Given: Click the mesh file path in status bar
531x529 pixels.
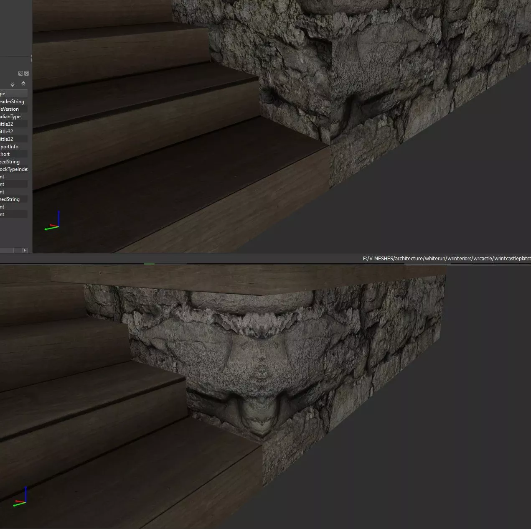Looking at the screenshot, I should click(447, 259).
